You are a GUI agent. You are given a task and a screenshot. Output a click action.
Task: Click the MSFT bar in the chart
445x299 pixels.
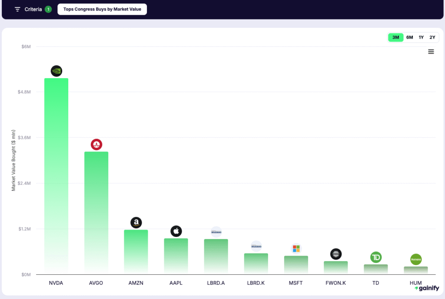click(296, 265)
